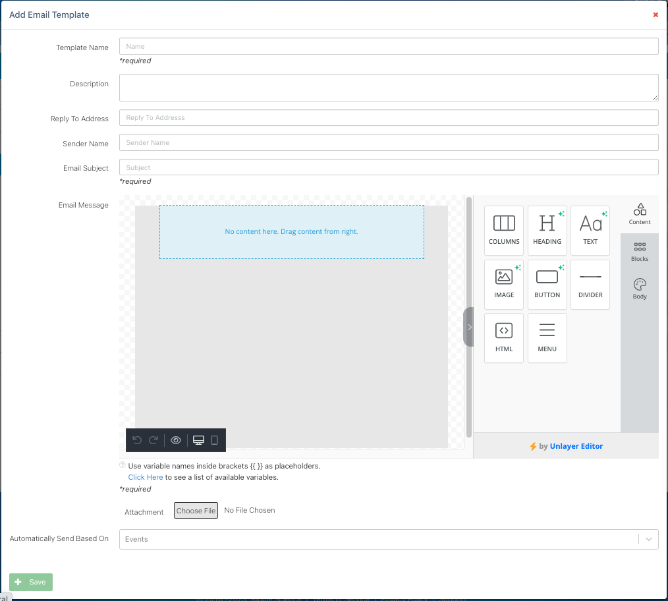Toggle preview with the eye icon
The image size is (668, 601).
coord(176,440)
